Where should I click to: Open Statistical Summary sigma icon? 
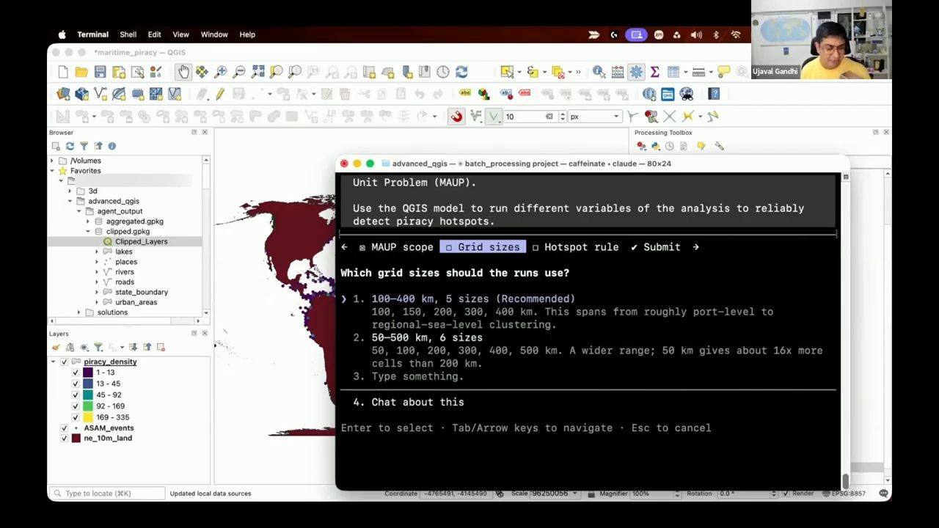pos(654,72)
